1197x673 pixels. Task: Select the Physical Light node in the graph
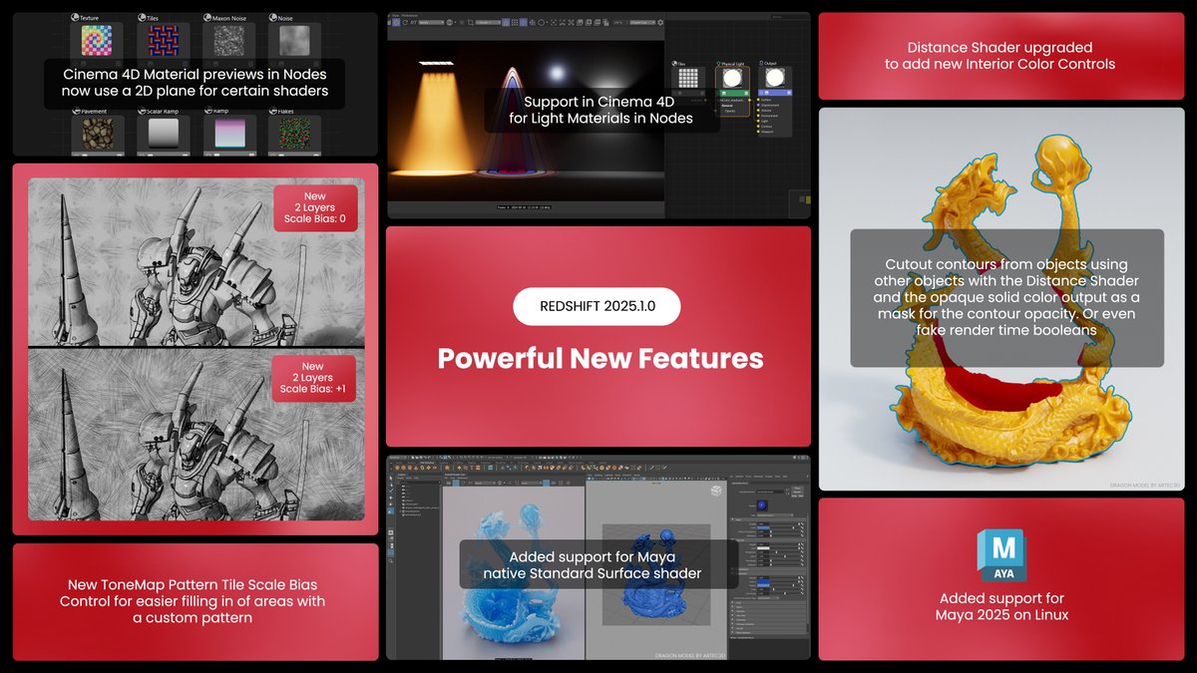pyautogui.click(x=732, y=91)
